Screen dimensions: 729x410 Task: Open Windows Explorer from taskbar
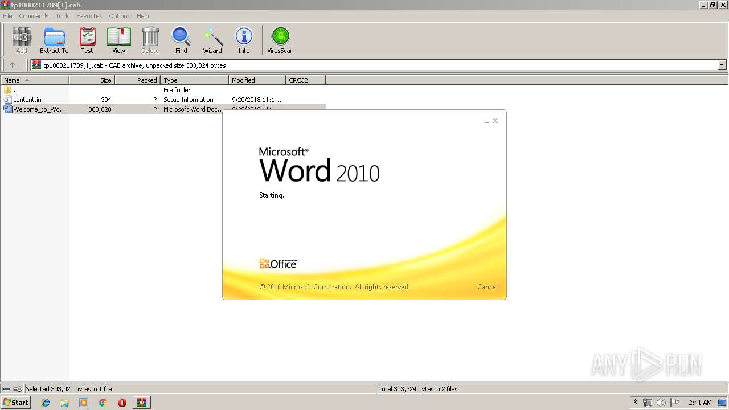[x=64, y=403]
